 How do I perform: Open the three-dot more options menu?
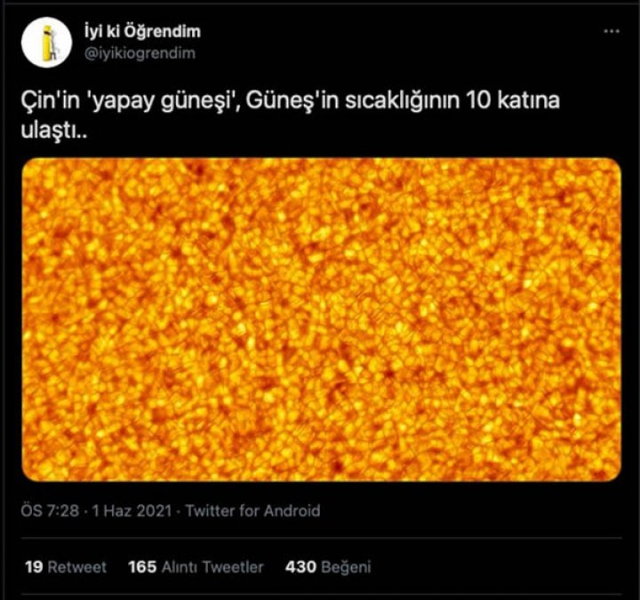(x=611, y=31)
